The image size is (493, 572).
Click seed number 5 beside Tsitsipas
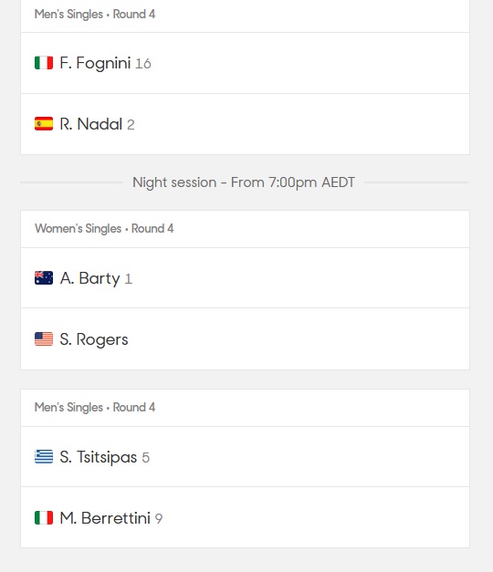(146, 458)
